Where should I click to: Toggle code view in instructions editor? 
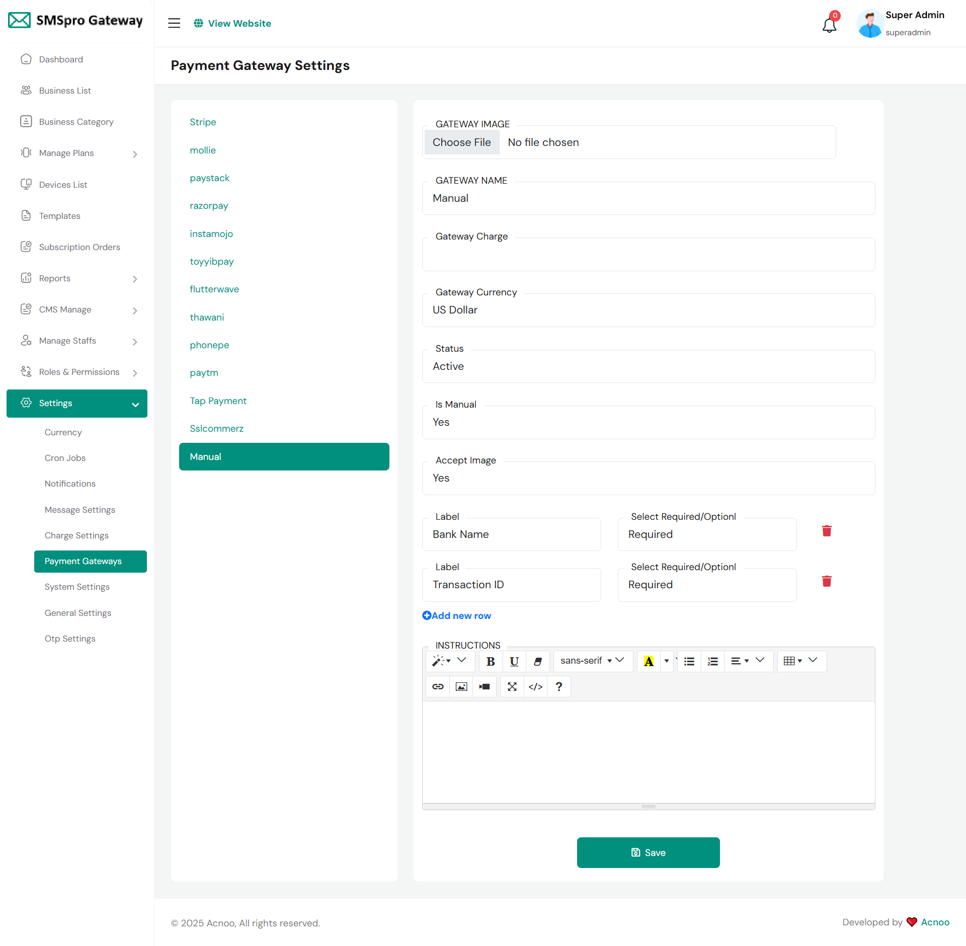pyautogui.click(x=535, y=687)
